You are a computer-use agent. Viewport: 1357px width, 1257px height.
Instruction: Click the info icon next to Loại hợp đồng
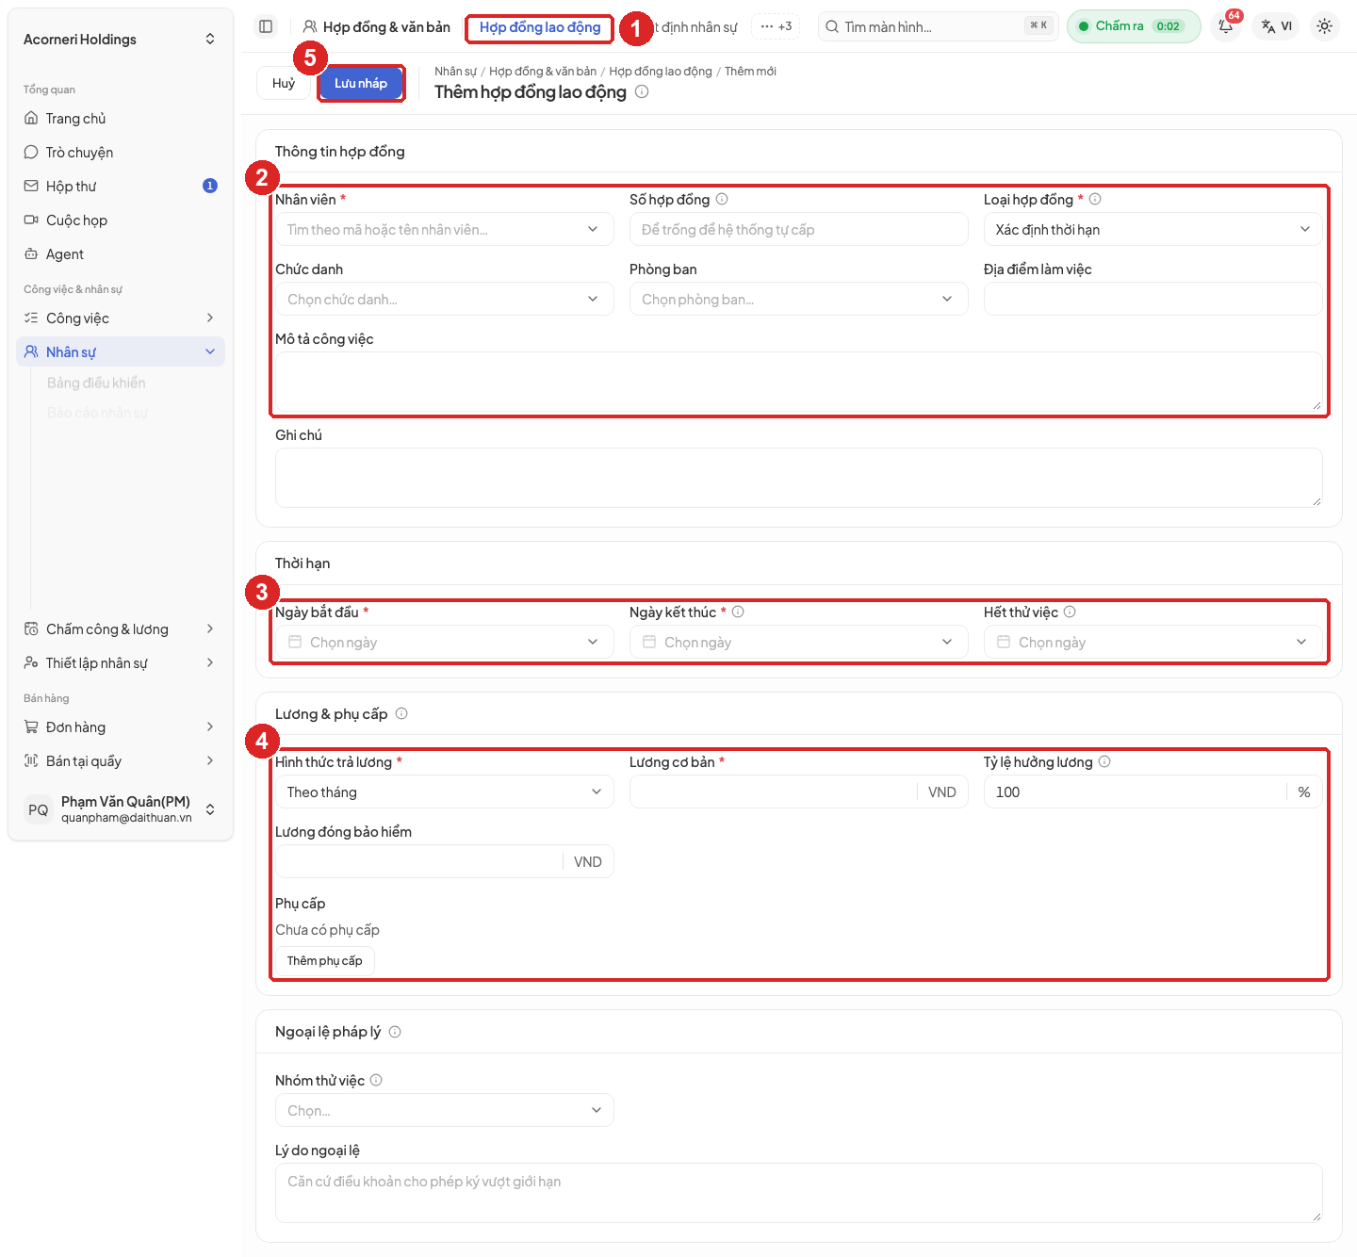point(1095,199)
